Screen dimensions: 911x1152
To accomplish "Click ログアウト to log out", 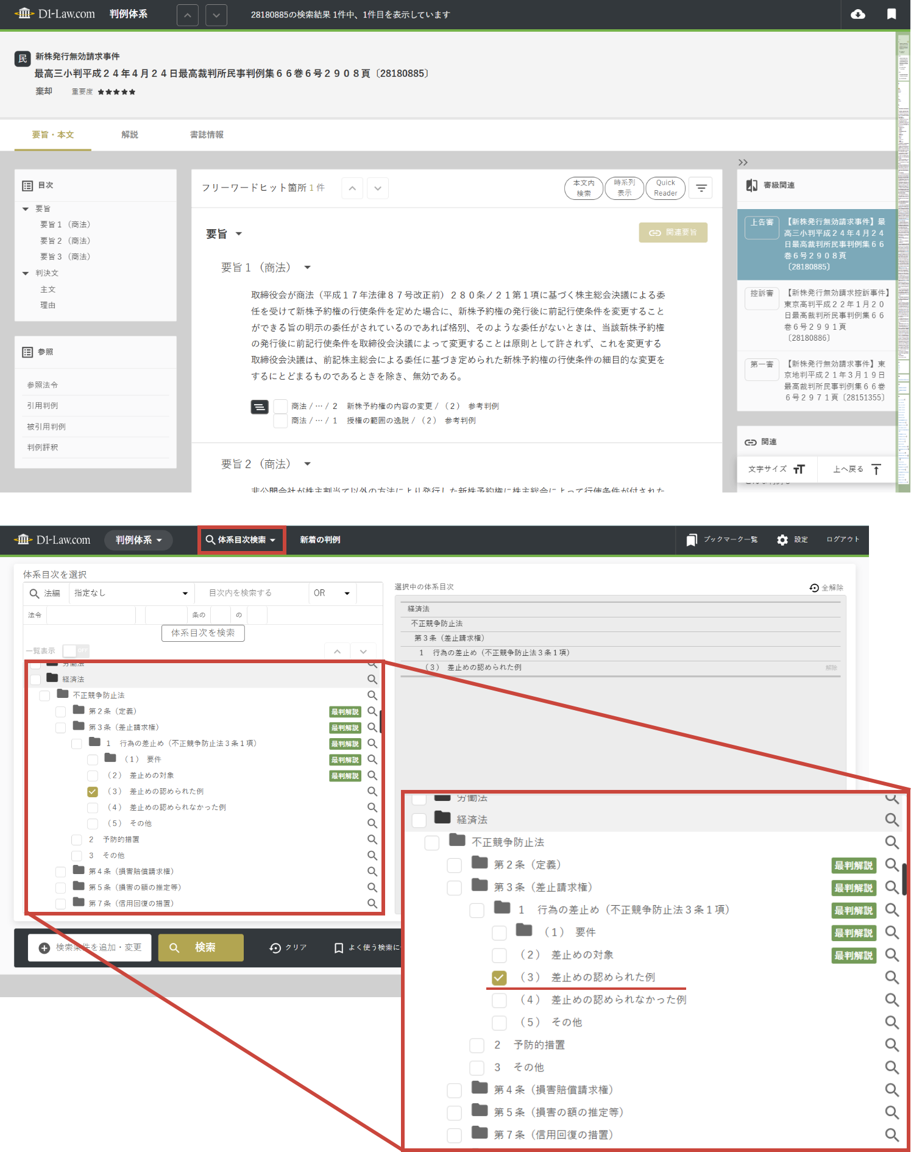I will click(843, 539).
